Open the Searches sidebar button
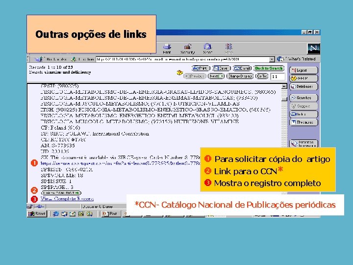353x265 pixels. click(303, 98)
